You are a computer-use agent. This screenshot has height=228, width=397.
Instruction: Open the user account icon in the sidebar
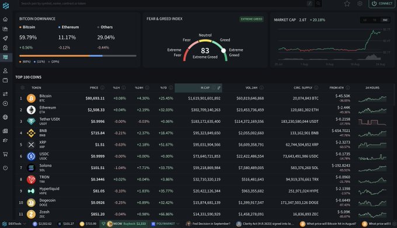(5, 71)
